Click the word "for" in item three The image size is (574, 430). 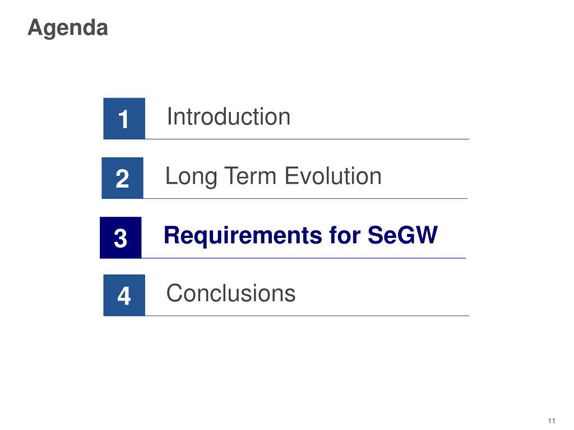point(345,235)
